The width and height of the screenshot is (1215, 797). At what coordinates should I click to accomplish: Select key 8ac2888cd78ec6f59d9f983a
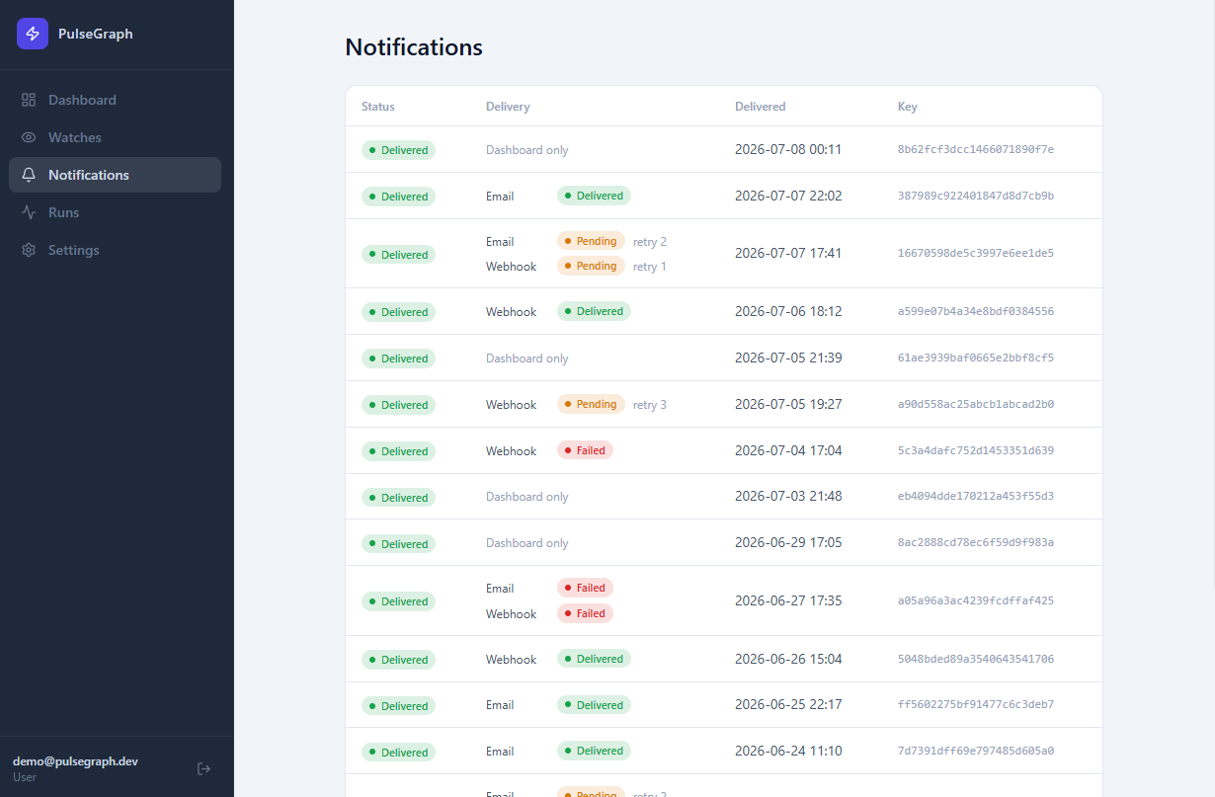click(976, 542)
